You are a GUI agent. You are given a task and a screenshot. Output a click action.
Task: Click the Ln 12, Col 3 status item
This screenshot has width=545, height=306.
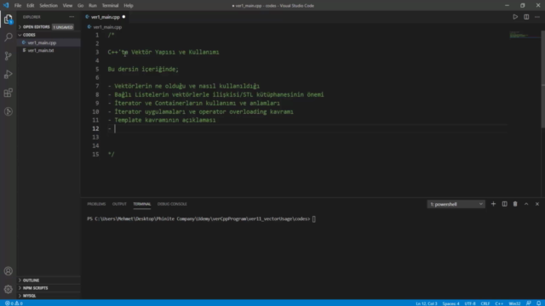pyautogui.click(x=426, y=303)
